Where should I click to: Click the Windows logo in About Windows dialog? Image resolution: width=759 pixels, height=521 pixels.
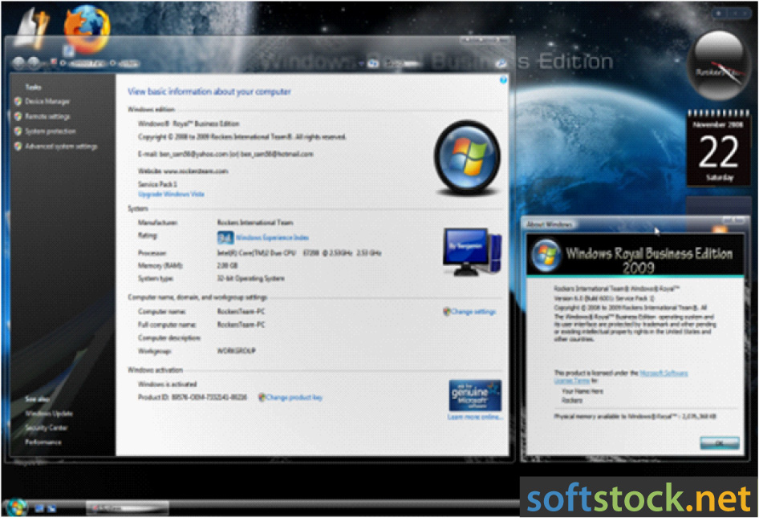(546, 254)
